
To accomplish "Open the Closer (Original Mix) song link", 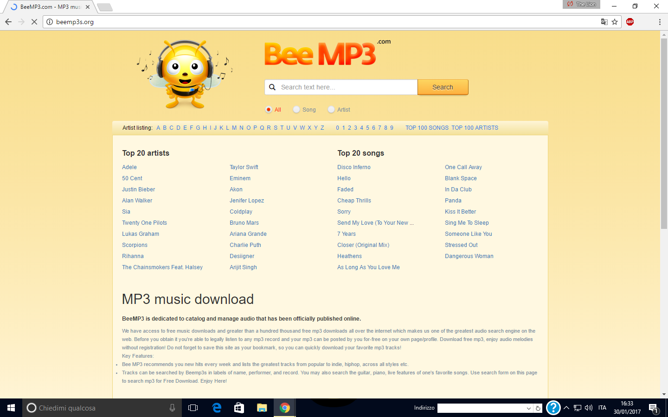I will pos(363,245).
